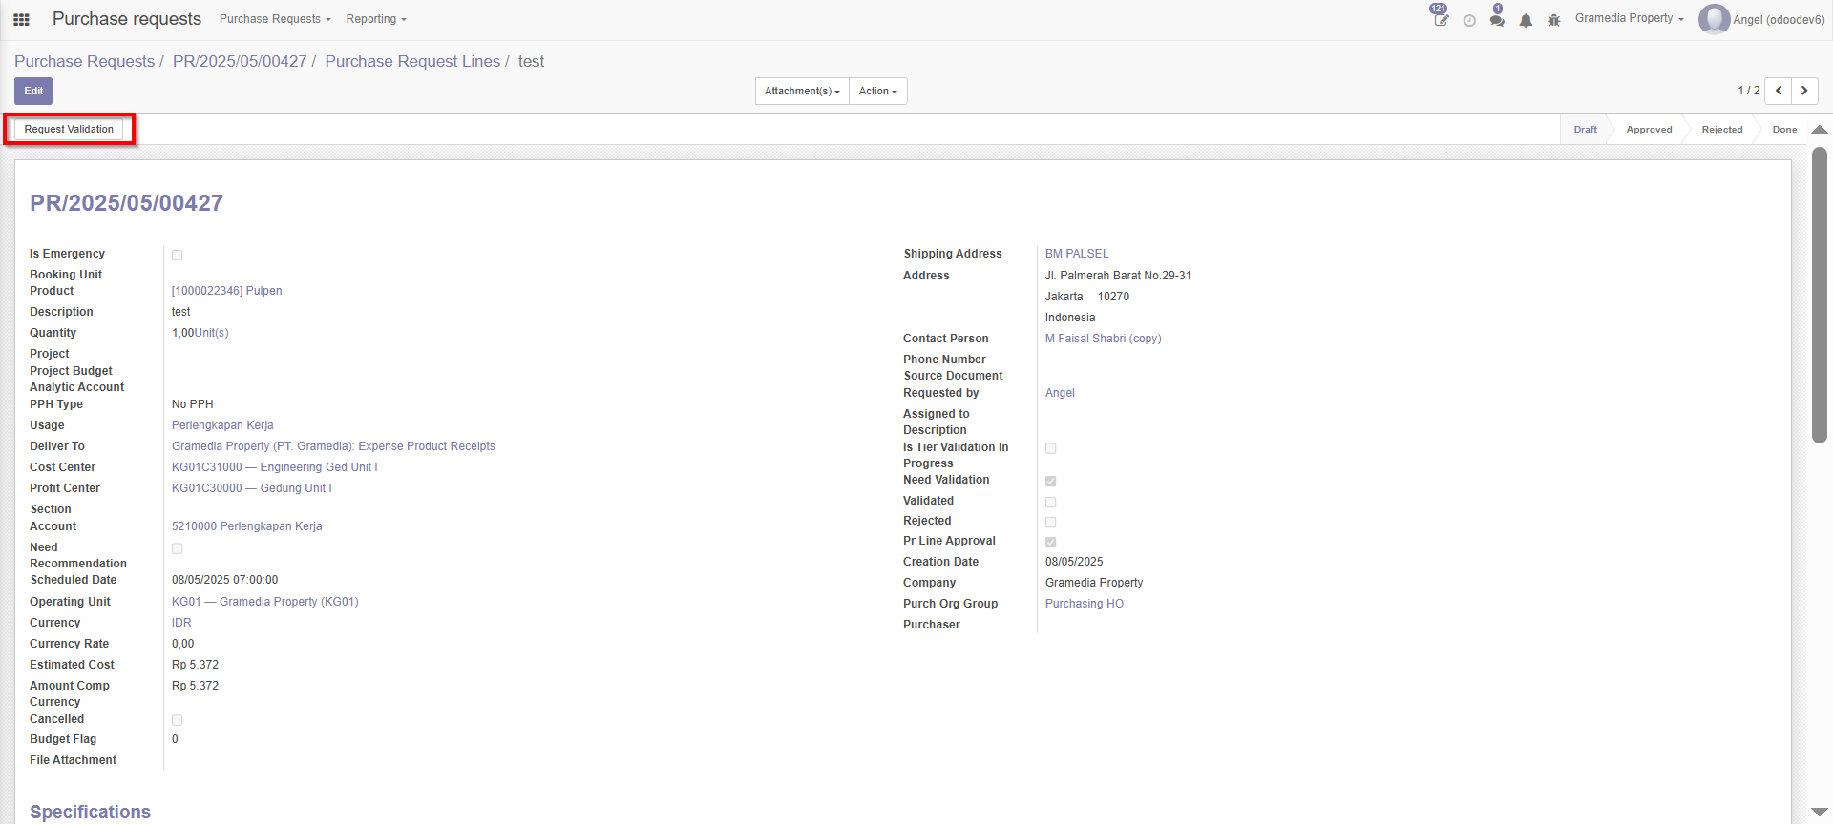Screen dimensions: 1833x824
Task: Click the Purchase requests app title
Action: click(127, 19)
